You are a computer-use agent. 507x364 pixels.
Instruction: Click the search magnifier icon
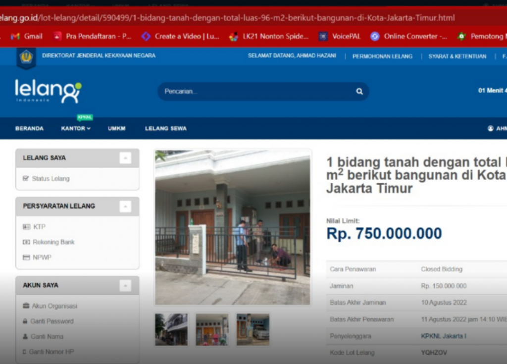click(x=359, y=92)
